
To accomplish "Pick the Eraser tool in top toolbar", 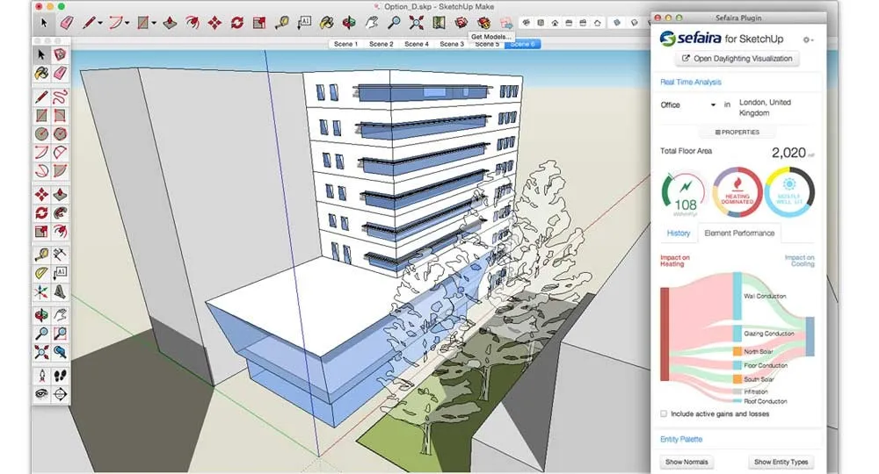I will tap(67, 23).
